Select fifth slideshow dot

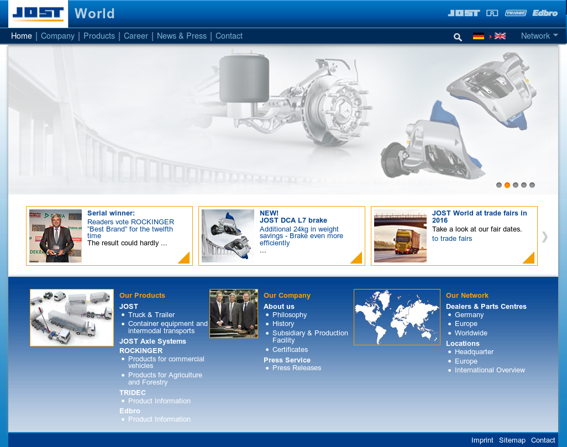pyautogui.click(x=532, y=185)
